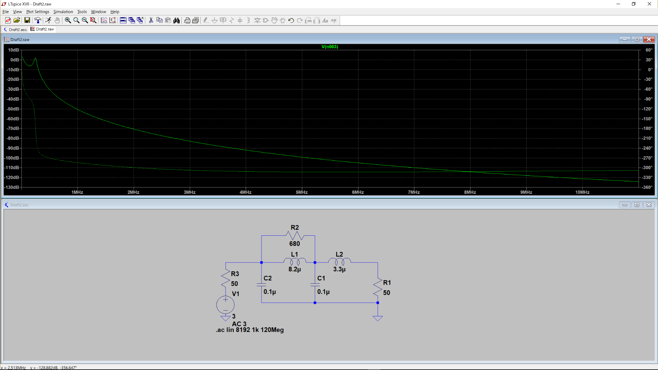Open the Window menu
658x370 pixels.
coord(98,12)
